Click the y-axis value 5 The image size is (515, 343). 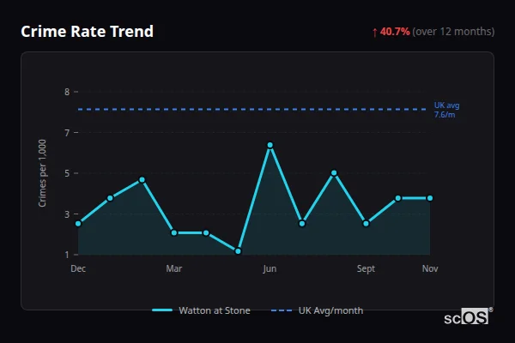click(x=67, y=173)
